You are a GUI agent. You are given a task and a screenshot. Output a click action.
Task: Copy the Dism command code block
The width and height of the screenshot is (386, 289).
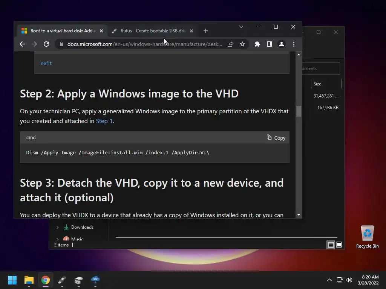pyautogui.click(x=276, y=138)
